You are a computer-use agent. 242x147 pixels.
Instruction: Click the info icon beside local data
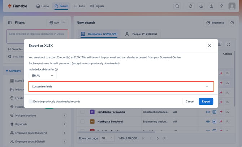(56, 69)
